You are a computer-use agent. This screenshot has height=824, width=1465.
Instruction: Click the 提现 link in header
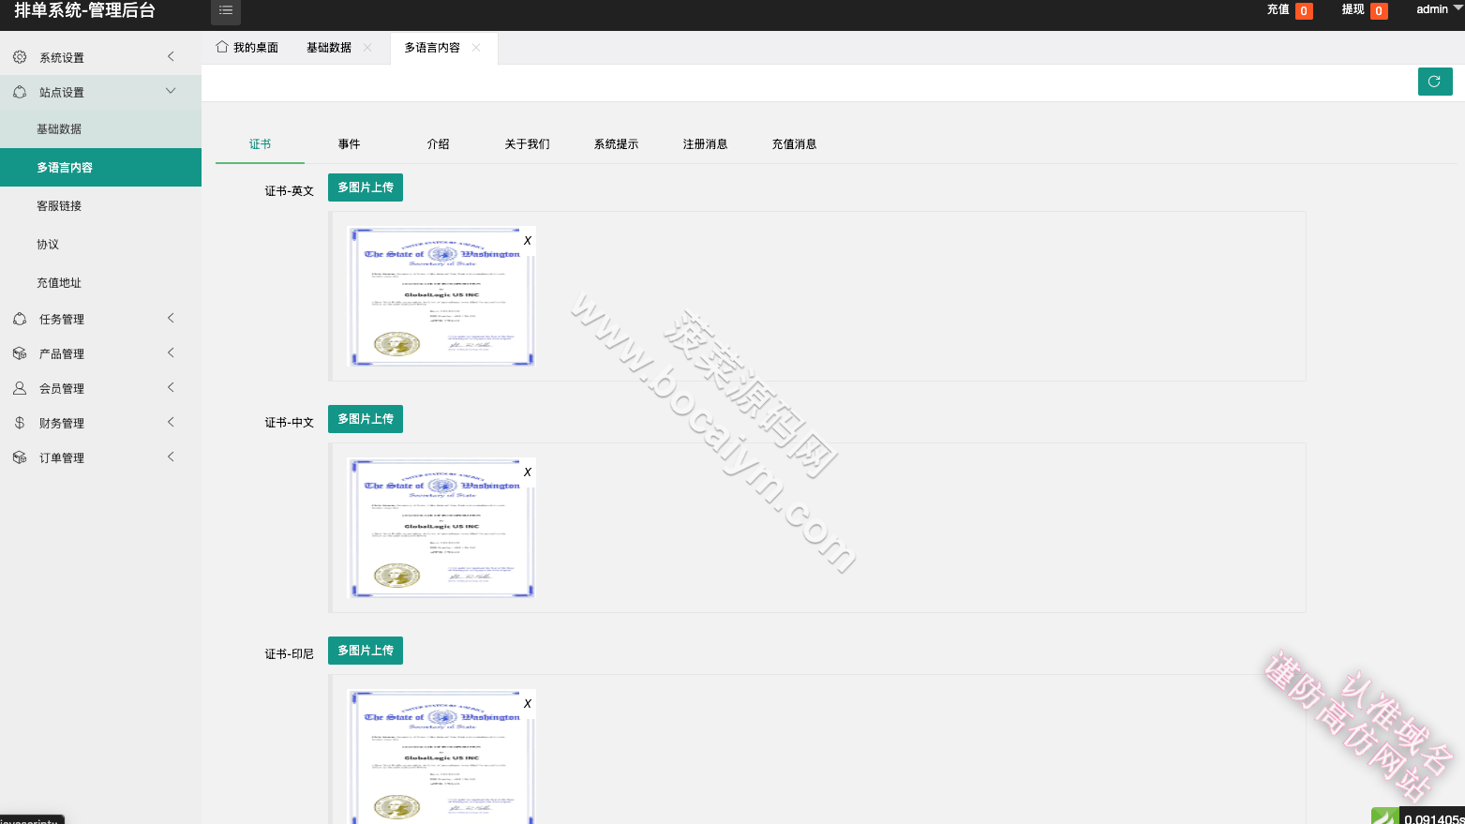(1353, 9)
